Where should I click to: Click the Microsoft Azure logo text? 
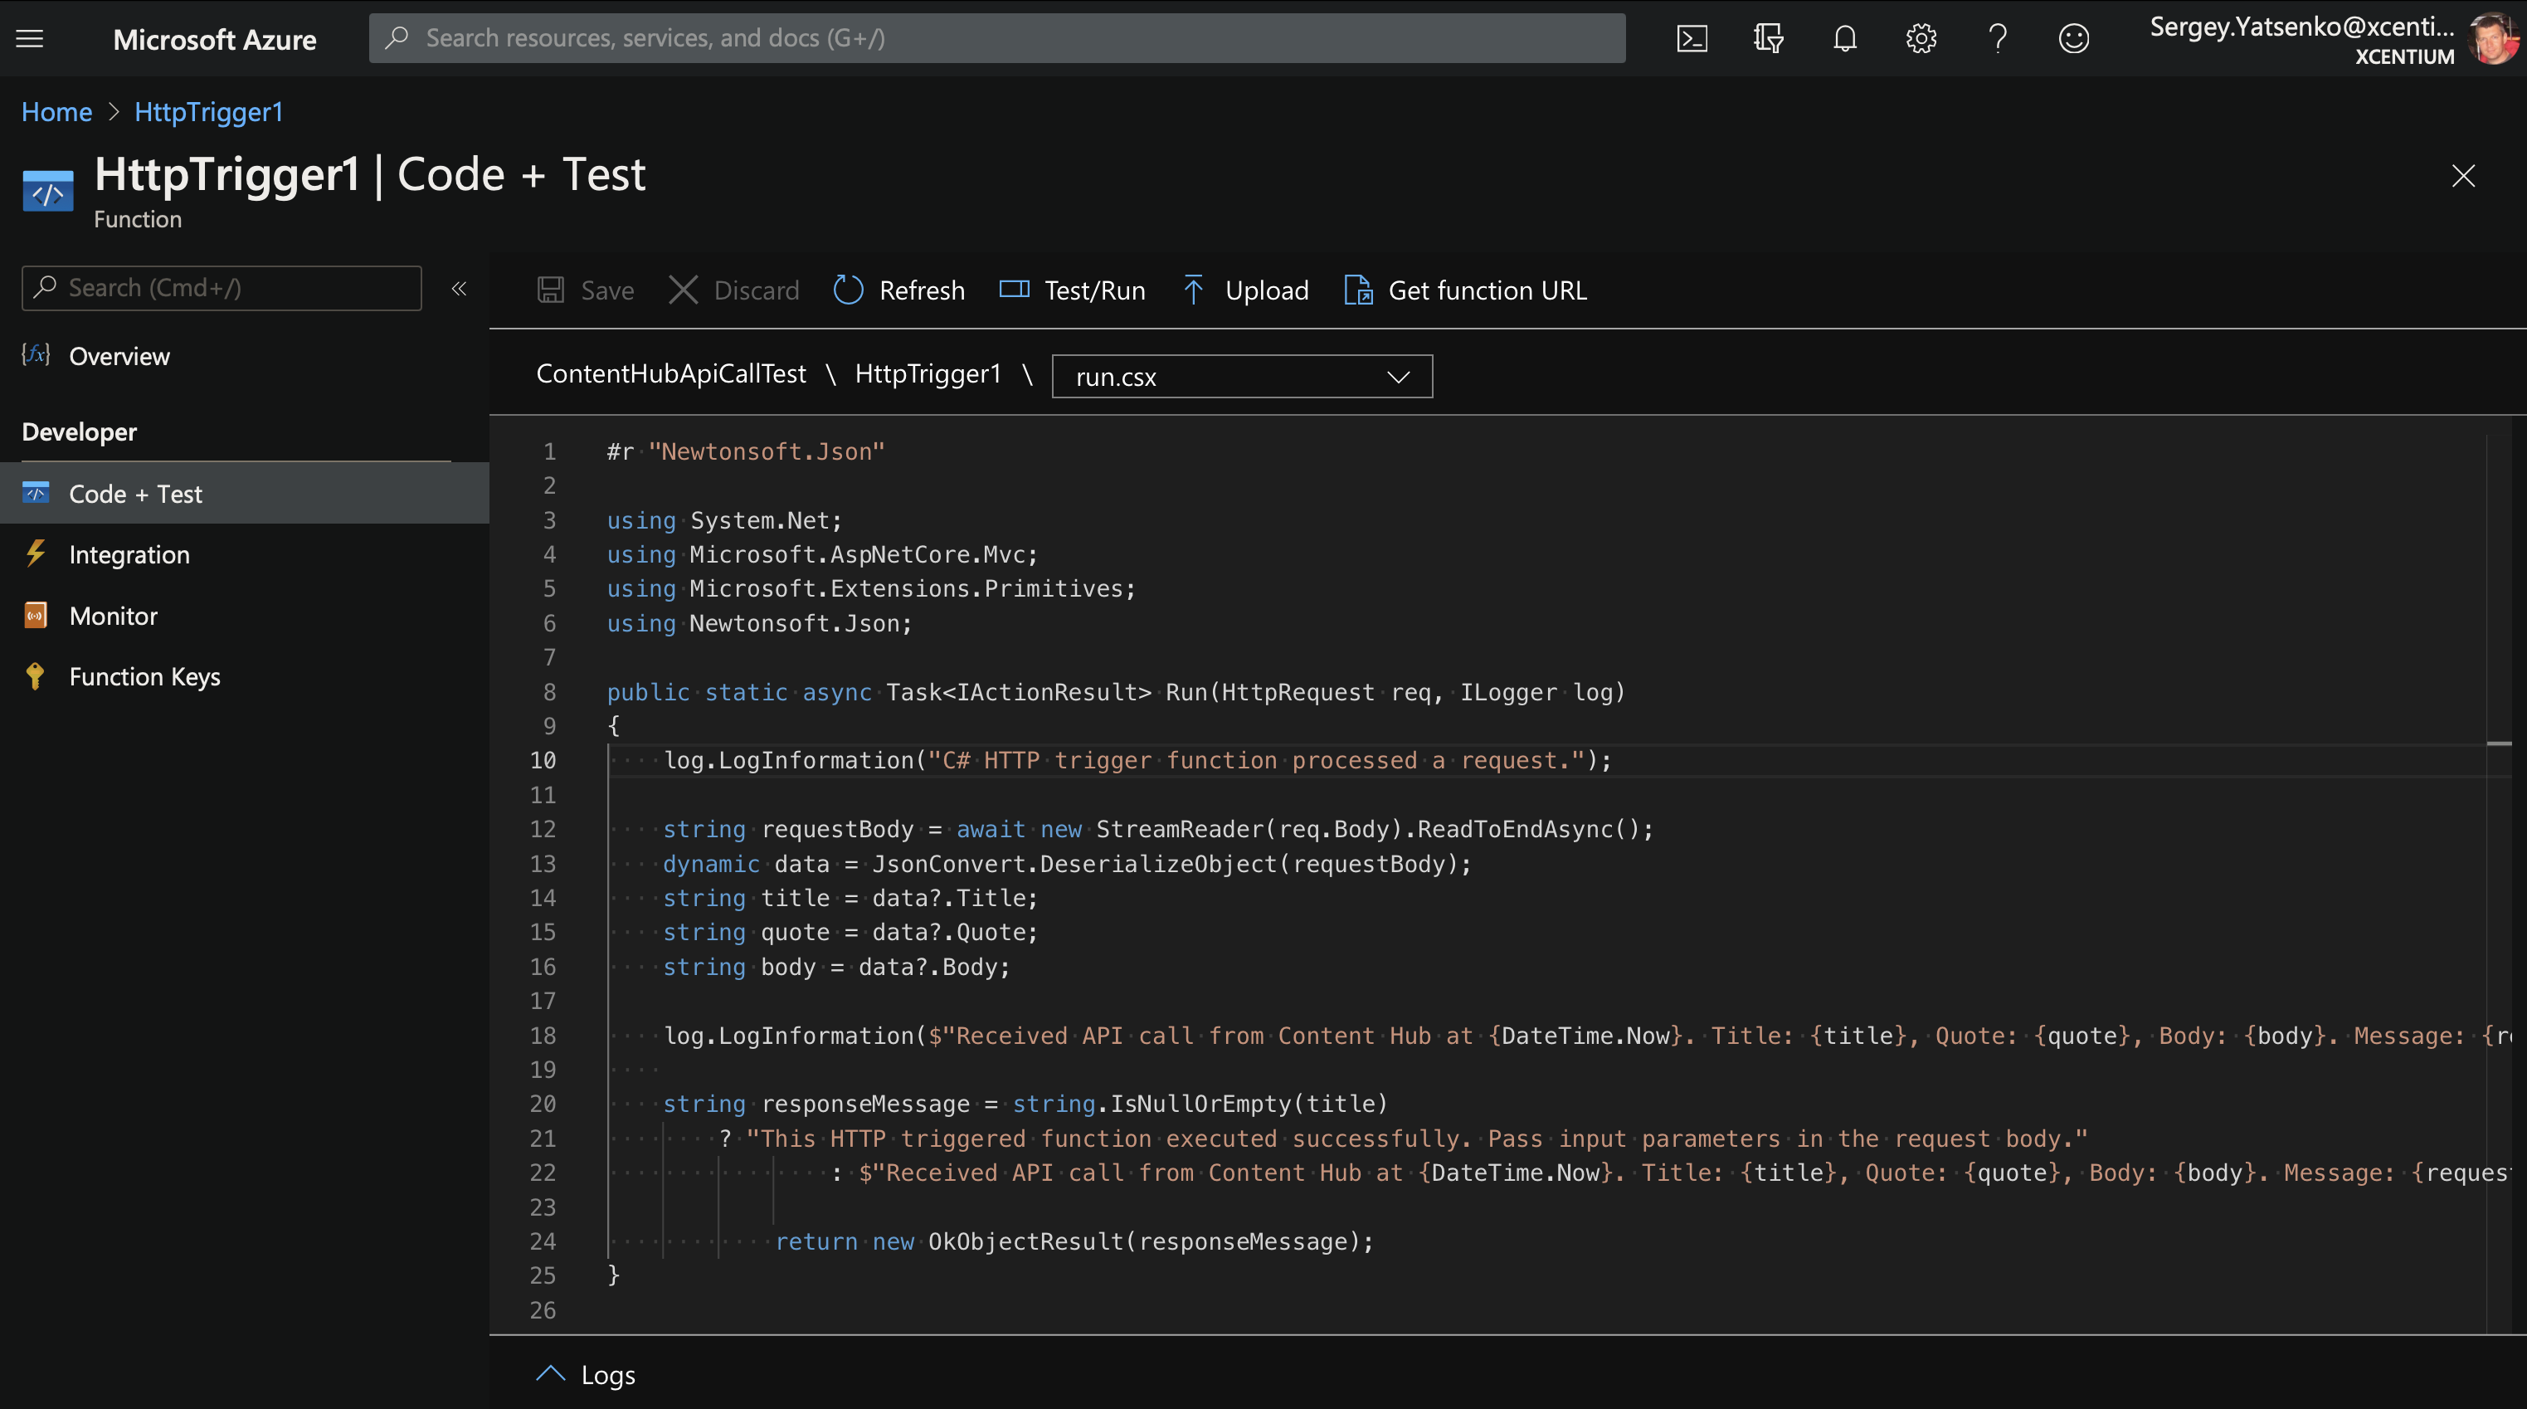[x=215, y=39]
